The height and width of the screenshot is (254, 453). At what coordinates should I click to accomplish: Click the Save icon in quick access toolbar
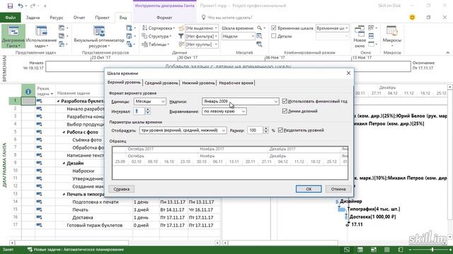coord(10,6)
